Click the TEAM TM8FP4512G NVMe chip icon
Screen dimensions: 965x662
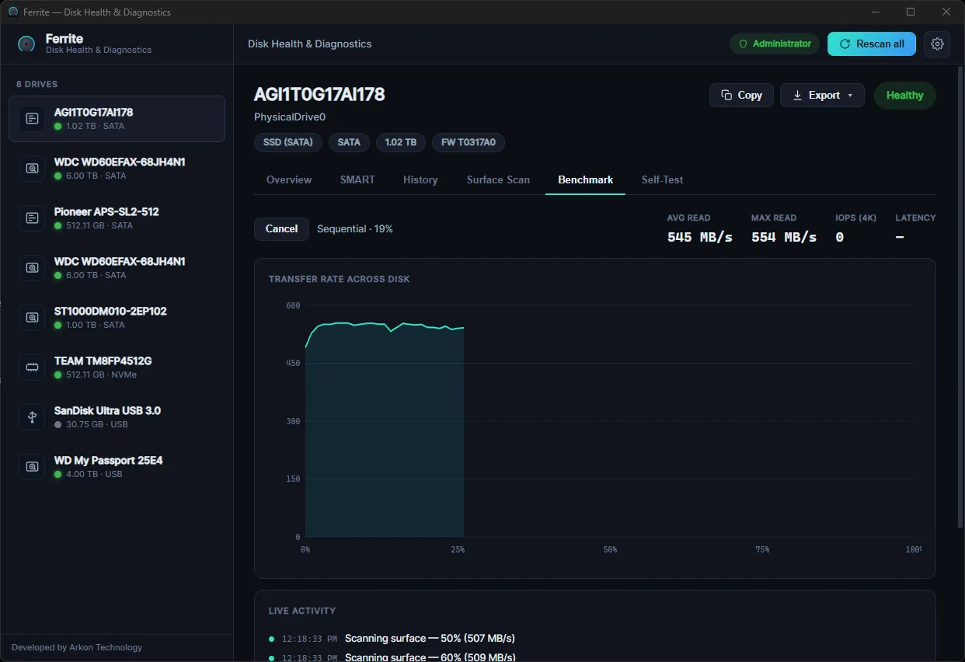click(32, 368)
